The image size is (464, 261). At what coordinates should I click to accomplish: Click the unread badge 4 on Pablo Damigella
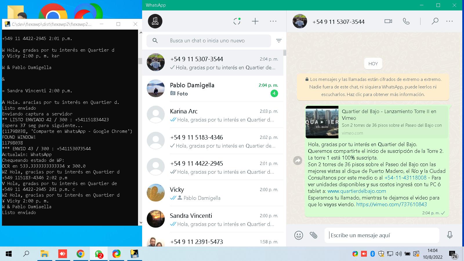coord(274,93)
